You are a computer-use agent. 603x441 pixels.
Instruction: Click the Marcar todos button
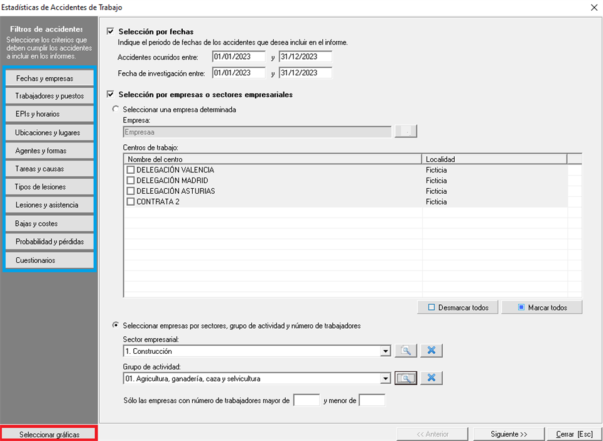pos(542,307)
